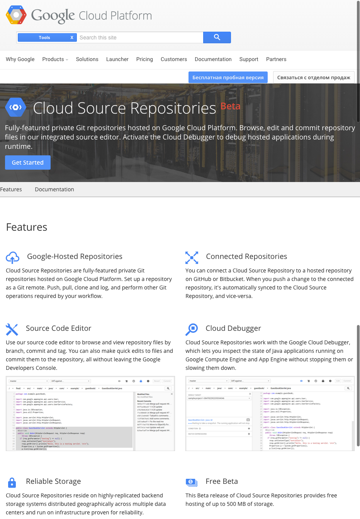Open the Support nav item
This screenshot has height=519, width=360.
(x=249, y=59)
